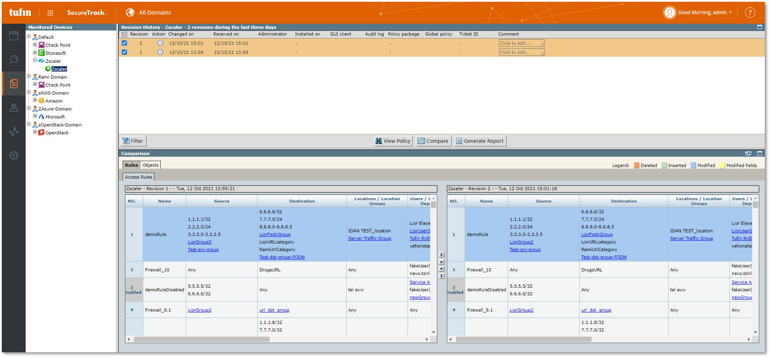This screenshot has height=358, width=771.
Task: Open the map pin icon in sidebar
Action: tap(14, 107)
